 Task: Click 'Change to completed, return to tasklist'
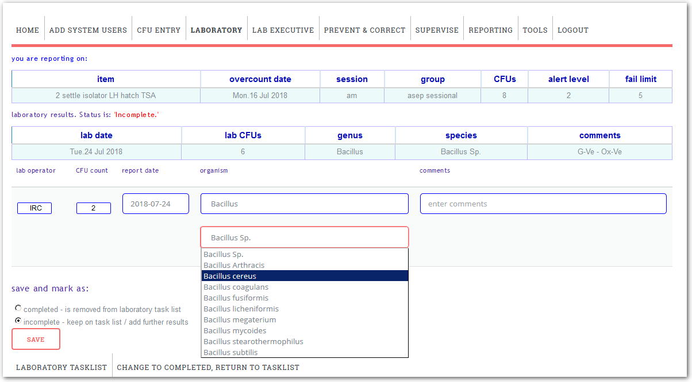click(208, 367)
